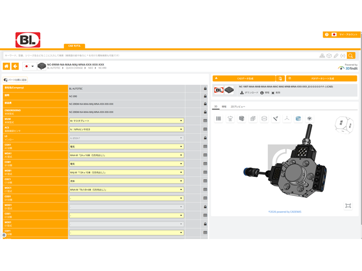Screen dimensions: 362x271
Task: Select the coordinate axes icon in viewer toolbar
Action: point(287,119)
